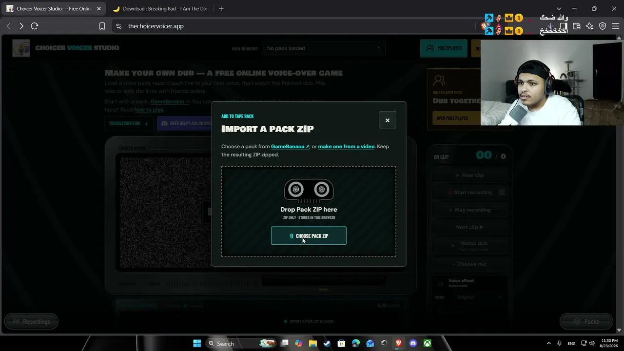
Task: Open File Explorer from the taskbar
Action: point(313,344)
